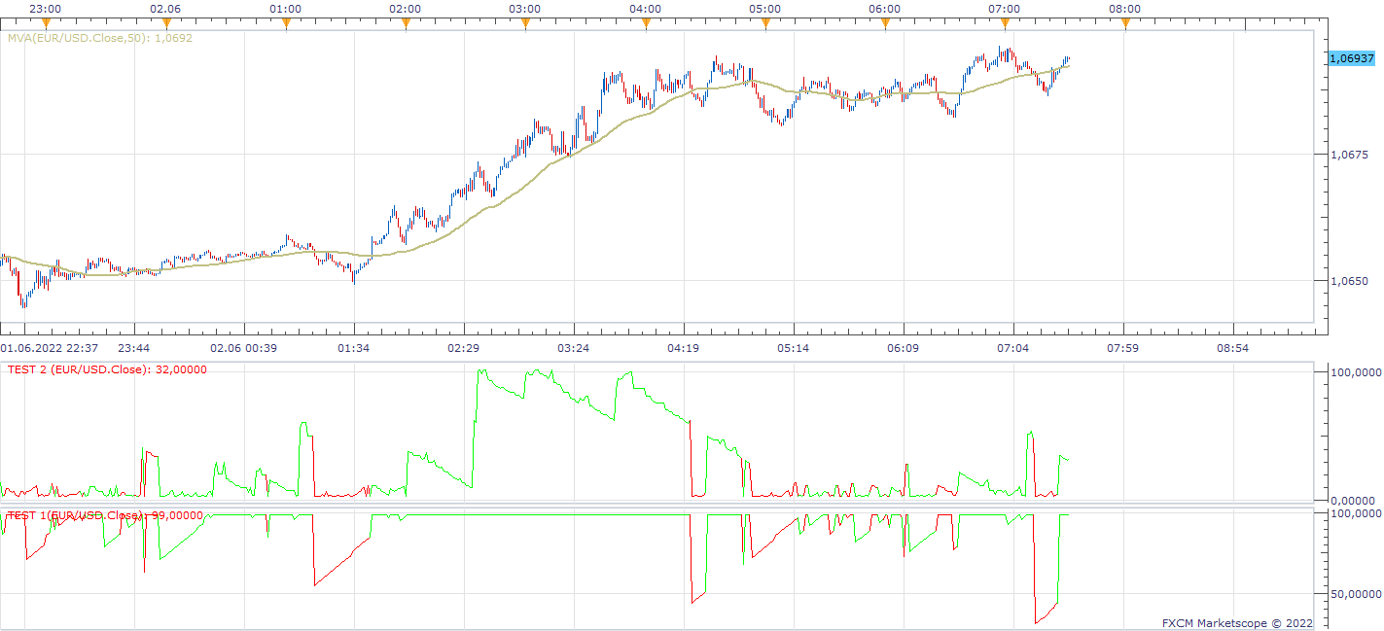Click the 100,0000 label on TEST 2 axis
This screenshot has height=631, width=1384.
pyautogui.click(x=1354, y=372)
